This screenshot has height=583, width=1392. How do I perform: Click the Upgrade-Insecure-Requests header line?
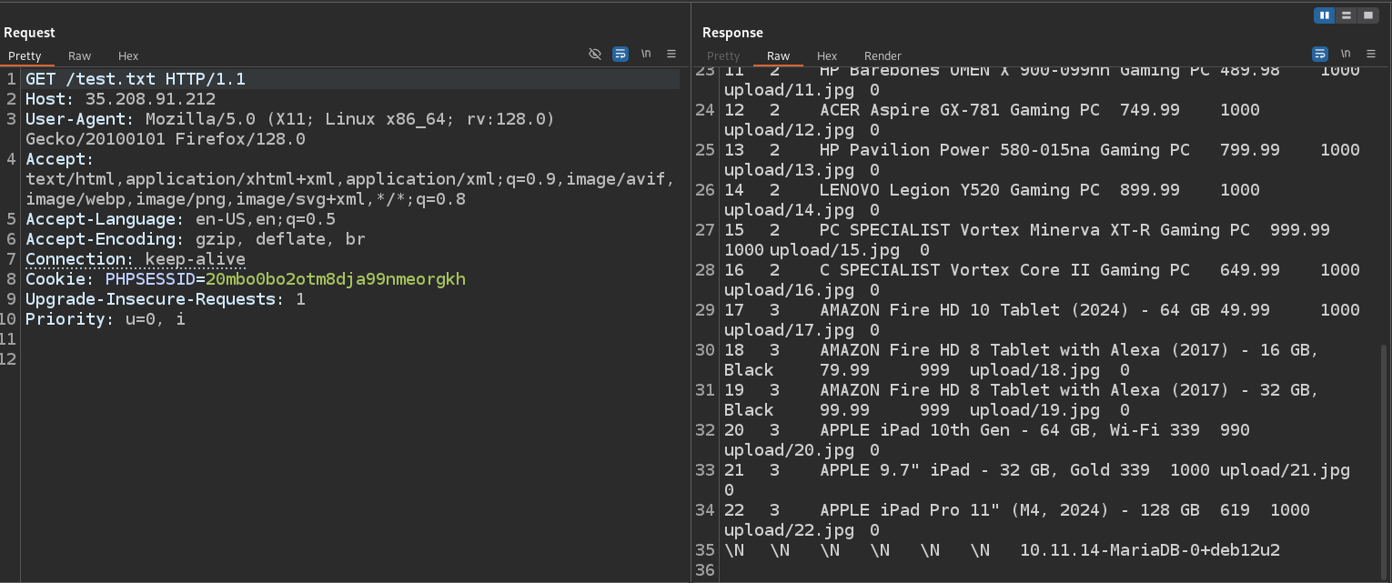tap(166, 299)
